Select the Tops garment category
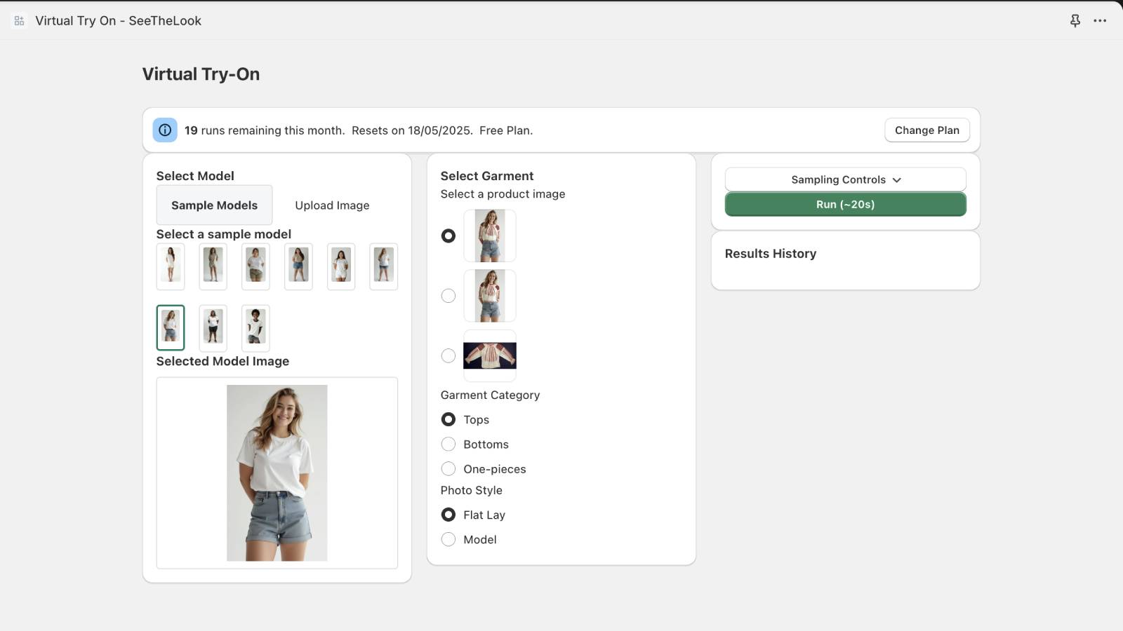Viewport: 1123px width, 631px height. tap(448, 419)
